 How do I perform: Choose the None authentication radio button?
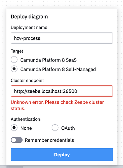[x=14, y=128]
